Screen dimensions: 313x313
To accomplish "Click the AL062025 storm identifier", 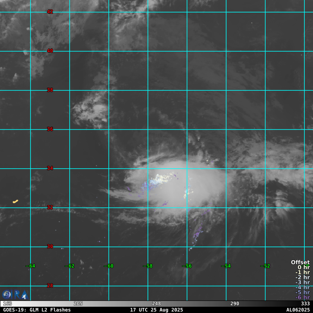I will coord(298,310).
